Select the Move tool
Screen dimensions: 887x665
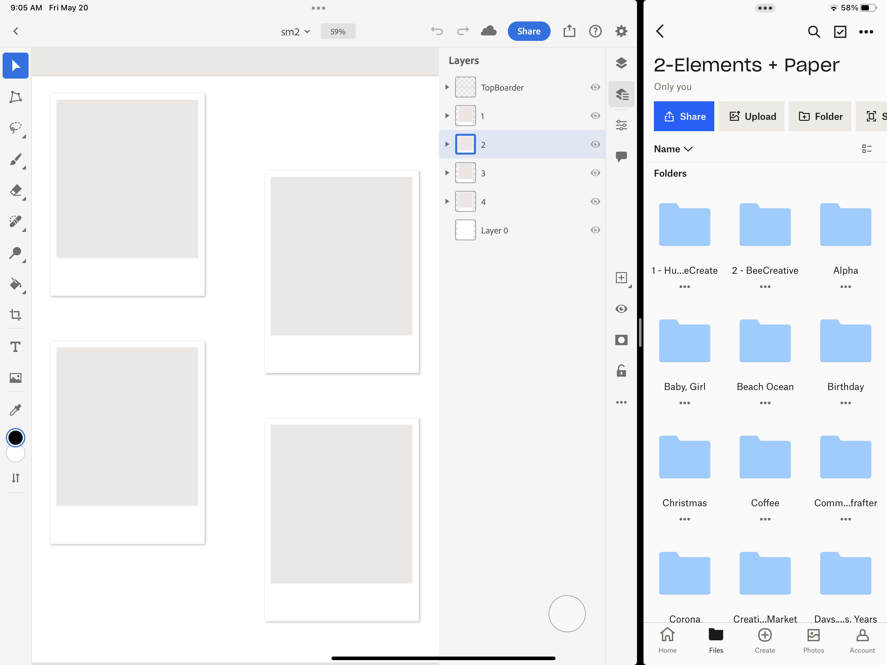15,65
